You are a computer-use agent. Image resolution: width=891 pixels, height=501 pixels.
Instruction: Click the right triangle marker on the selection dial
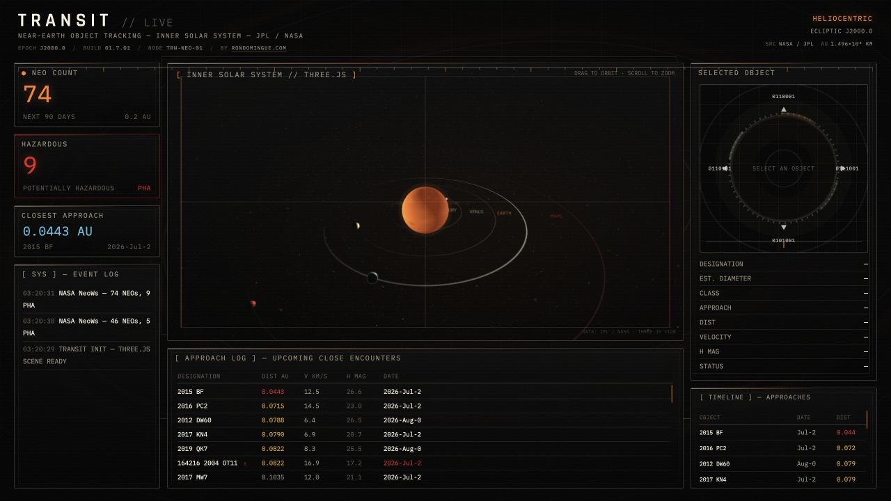point(842,168)
